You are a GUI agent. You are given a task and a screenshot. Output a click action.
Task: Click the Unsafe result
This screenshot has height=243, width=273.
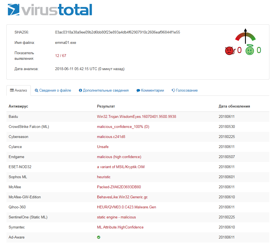click(x=103, y=147)
